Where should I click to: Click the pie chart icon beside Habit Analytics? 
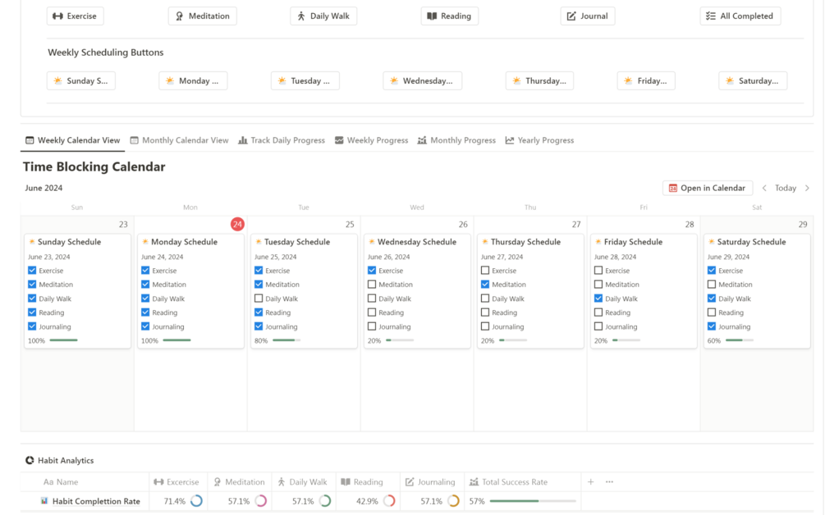30,460
